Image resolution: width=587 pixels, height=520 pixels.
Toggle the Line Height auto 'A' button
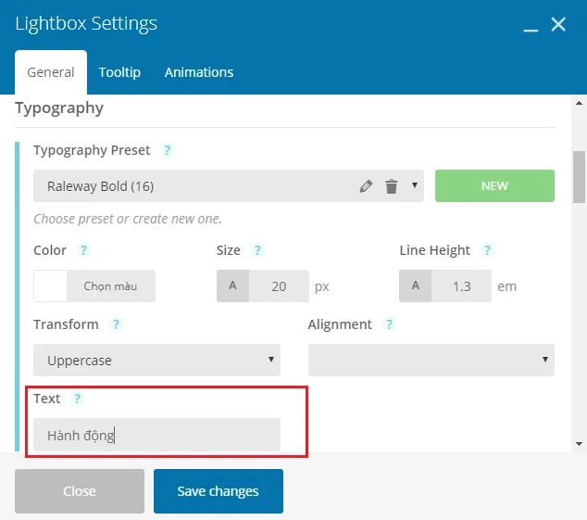tap(416, 286)
